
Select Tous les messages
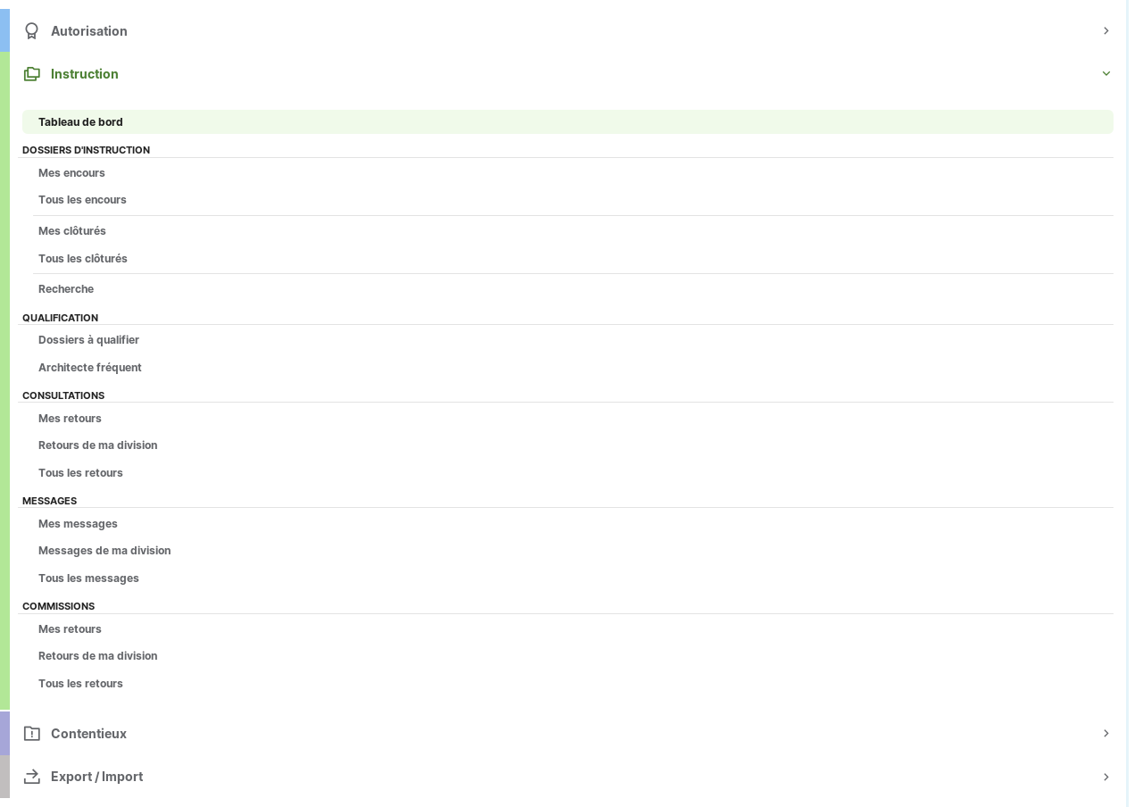(88, 578)
